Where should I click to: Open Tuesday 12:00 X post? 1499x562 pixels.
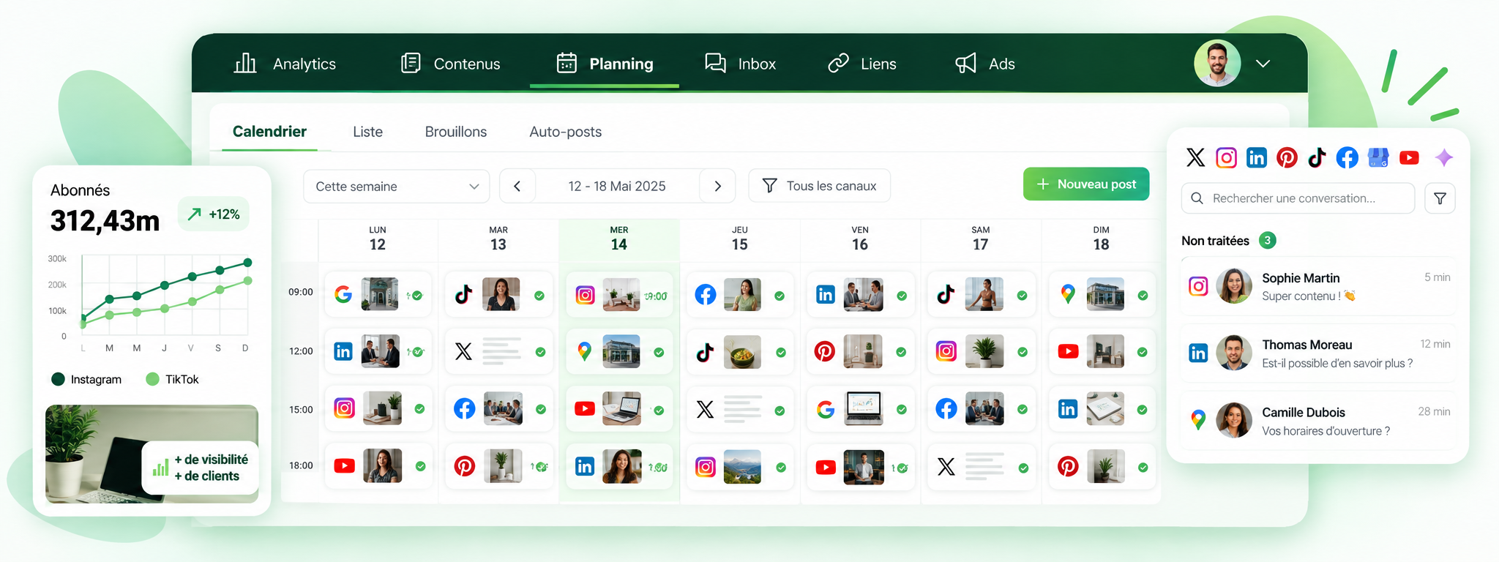tap(498, 351)
